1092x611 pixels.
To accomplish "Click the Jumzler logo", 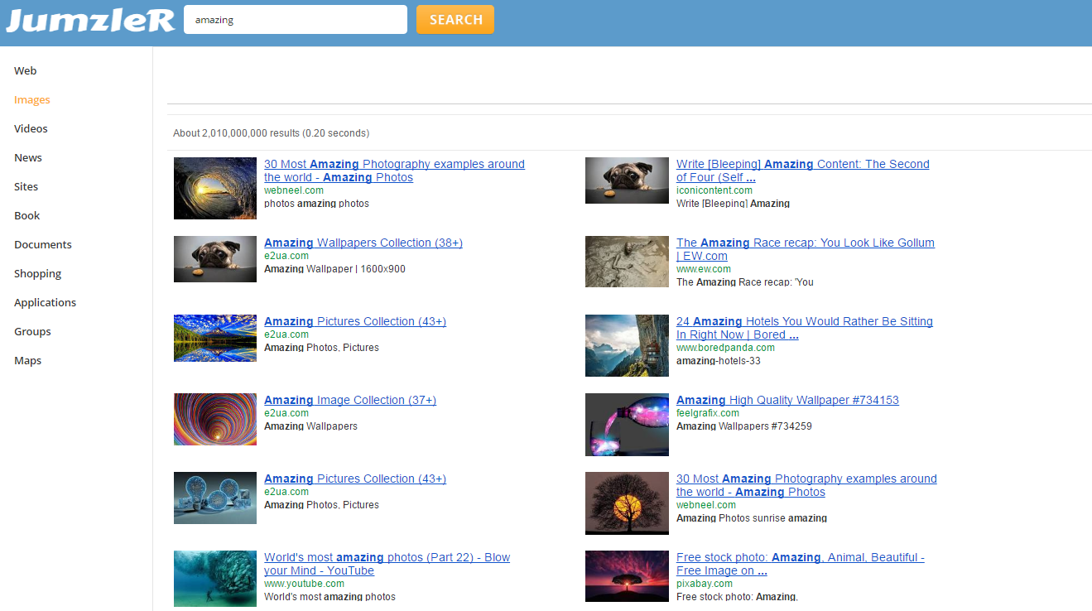I will pyautogui.click(x=90, y=20).
